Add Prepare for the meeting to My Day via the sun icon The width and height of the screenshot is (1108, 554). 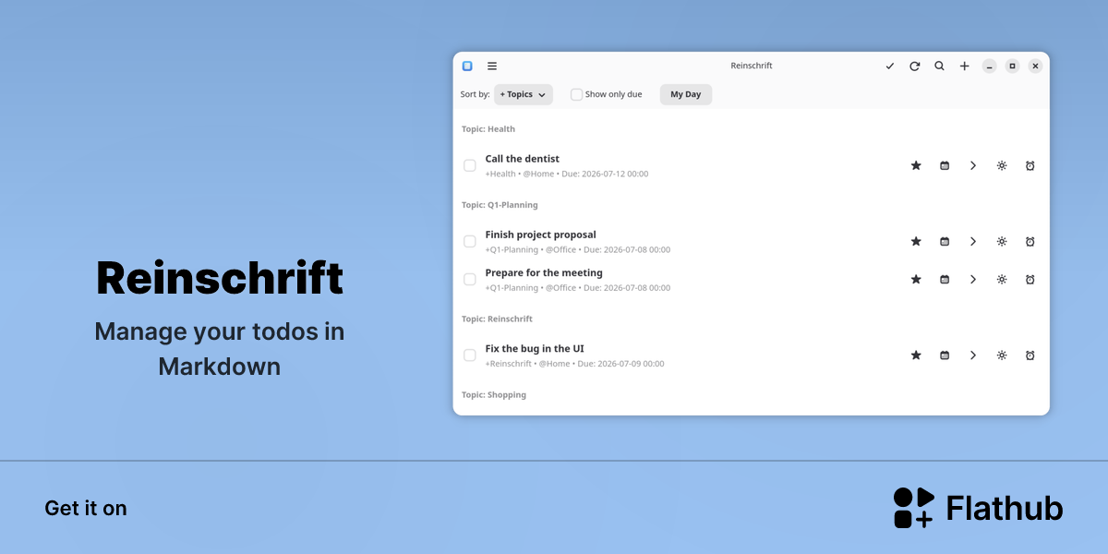1002,279
